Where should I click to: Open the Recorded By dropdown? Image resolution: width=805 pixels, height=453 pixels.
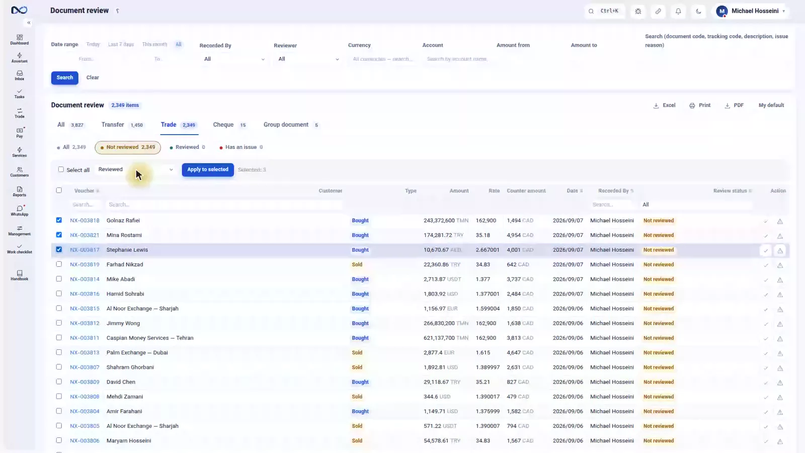click(x=234, y=59)
